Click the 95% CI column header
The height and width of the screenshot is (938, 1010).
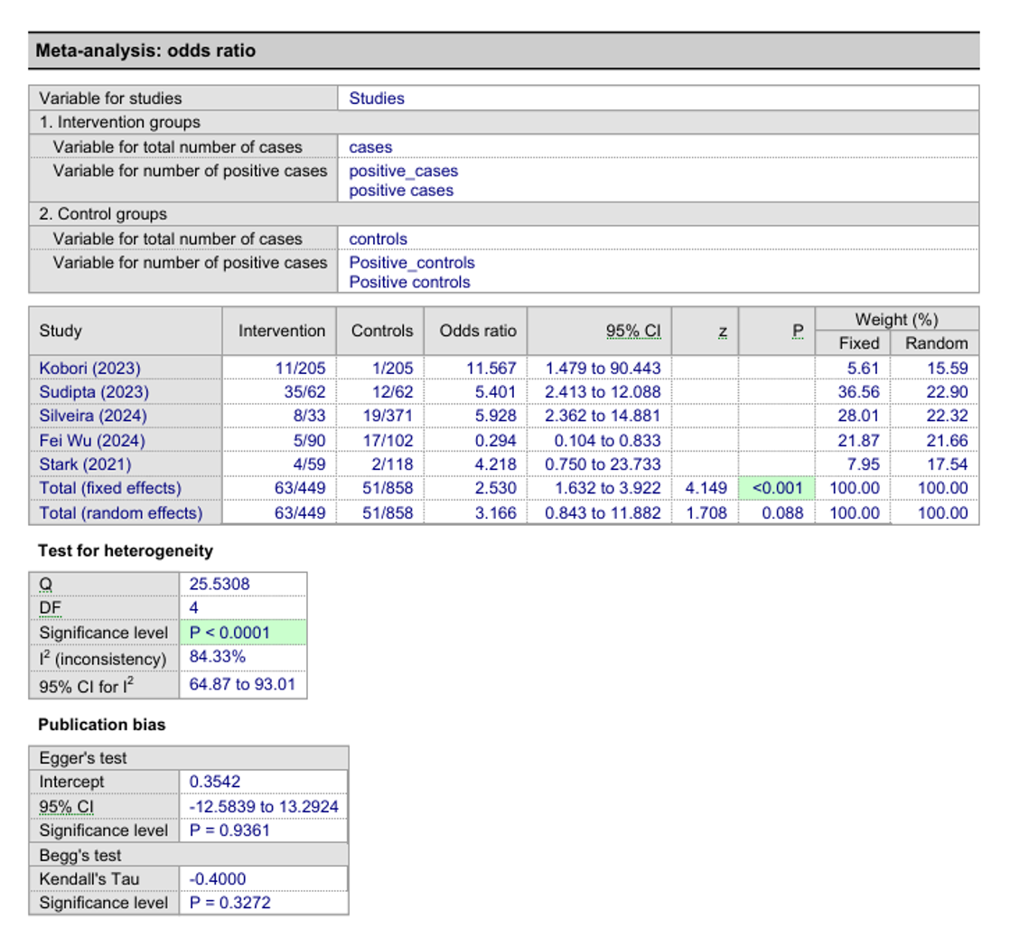632,331
